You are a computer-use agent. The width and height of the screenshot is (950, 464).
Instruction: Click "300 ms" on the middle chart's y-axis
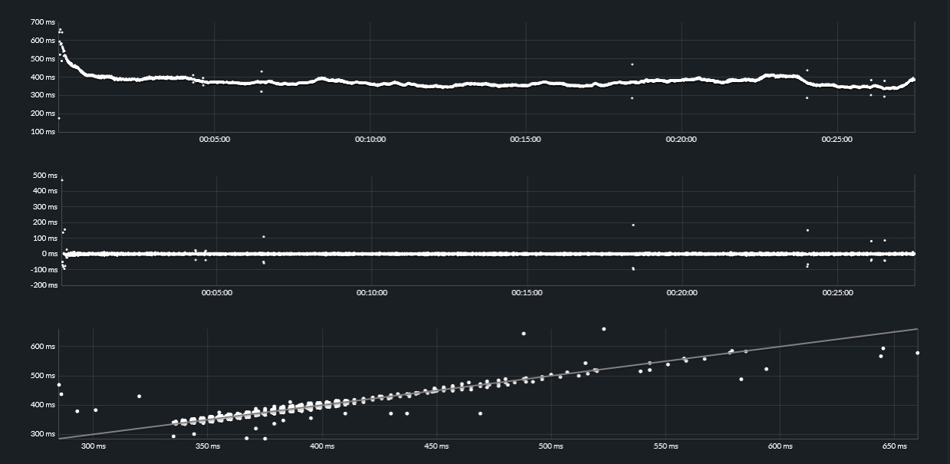(x=45, y=207)
